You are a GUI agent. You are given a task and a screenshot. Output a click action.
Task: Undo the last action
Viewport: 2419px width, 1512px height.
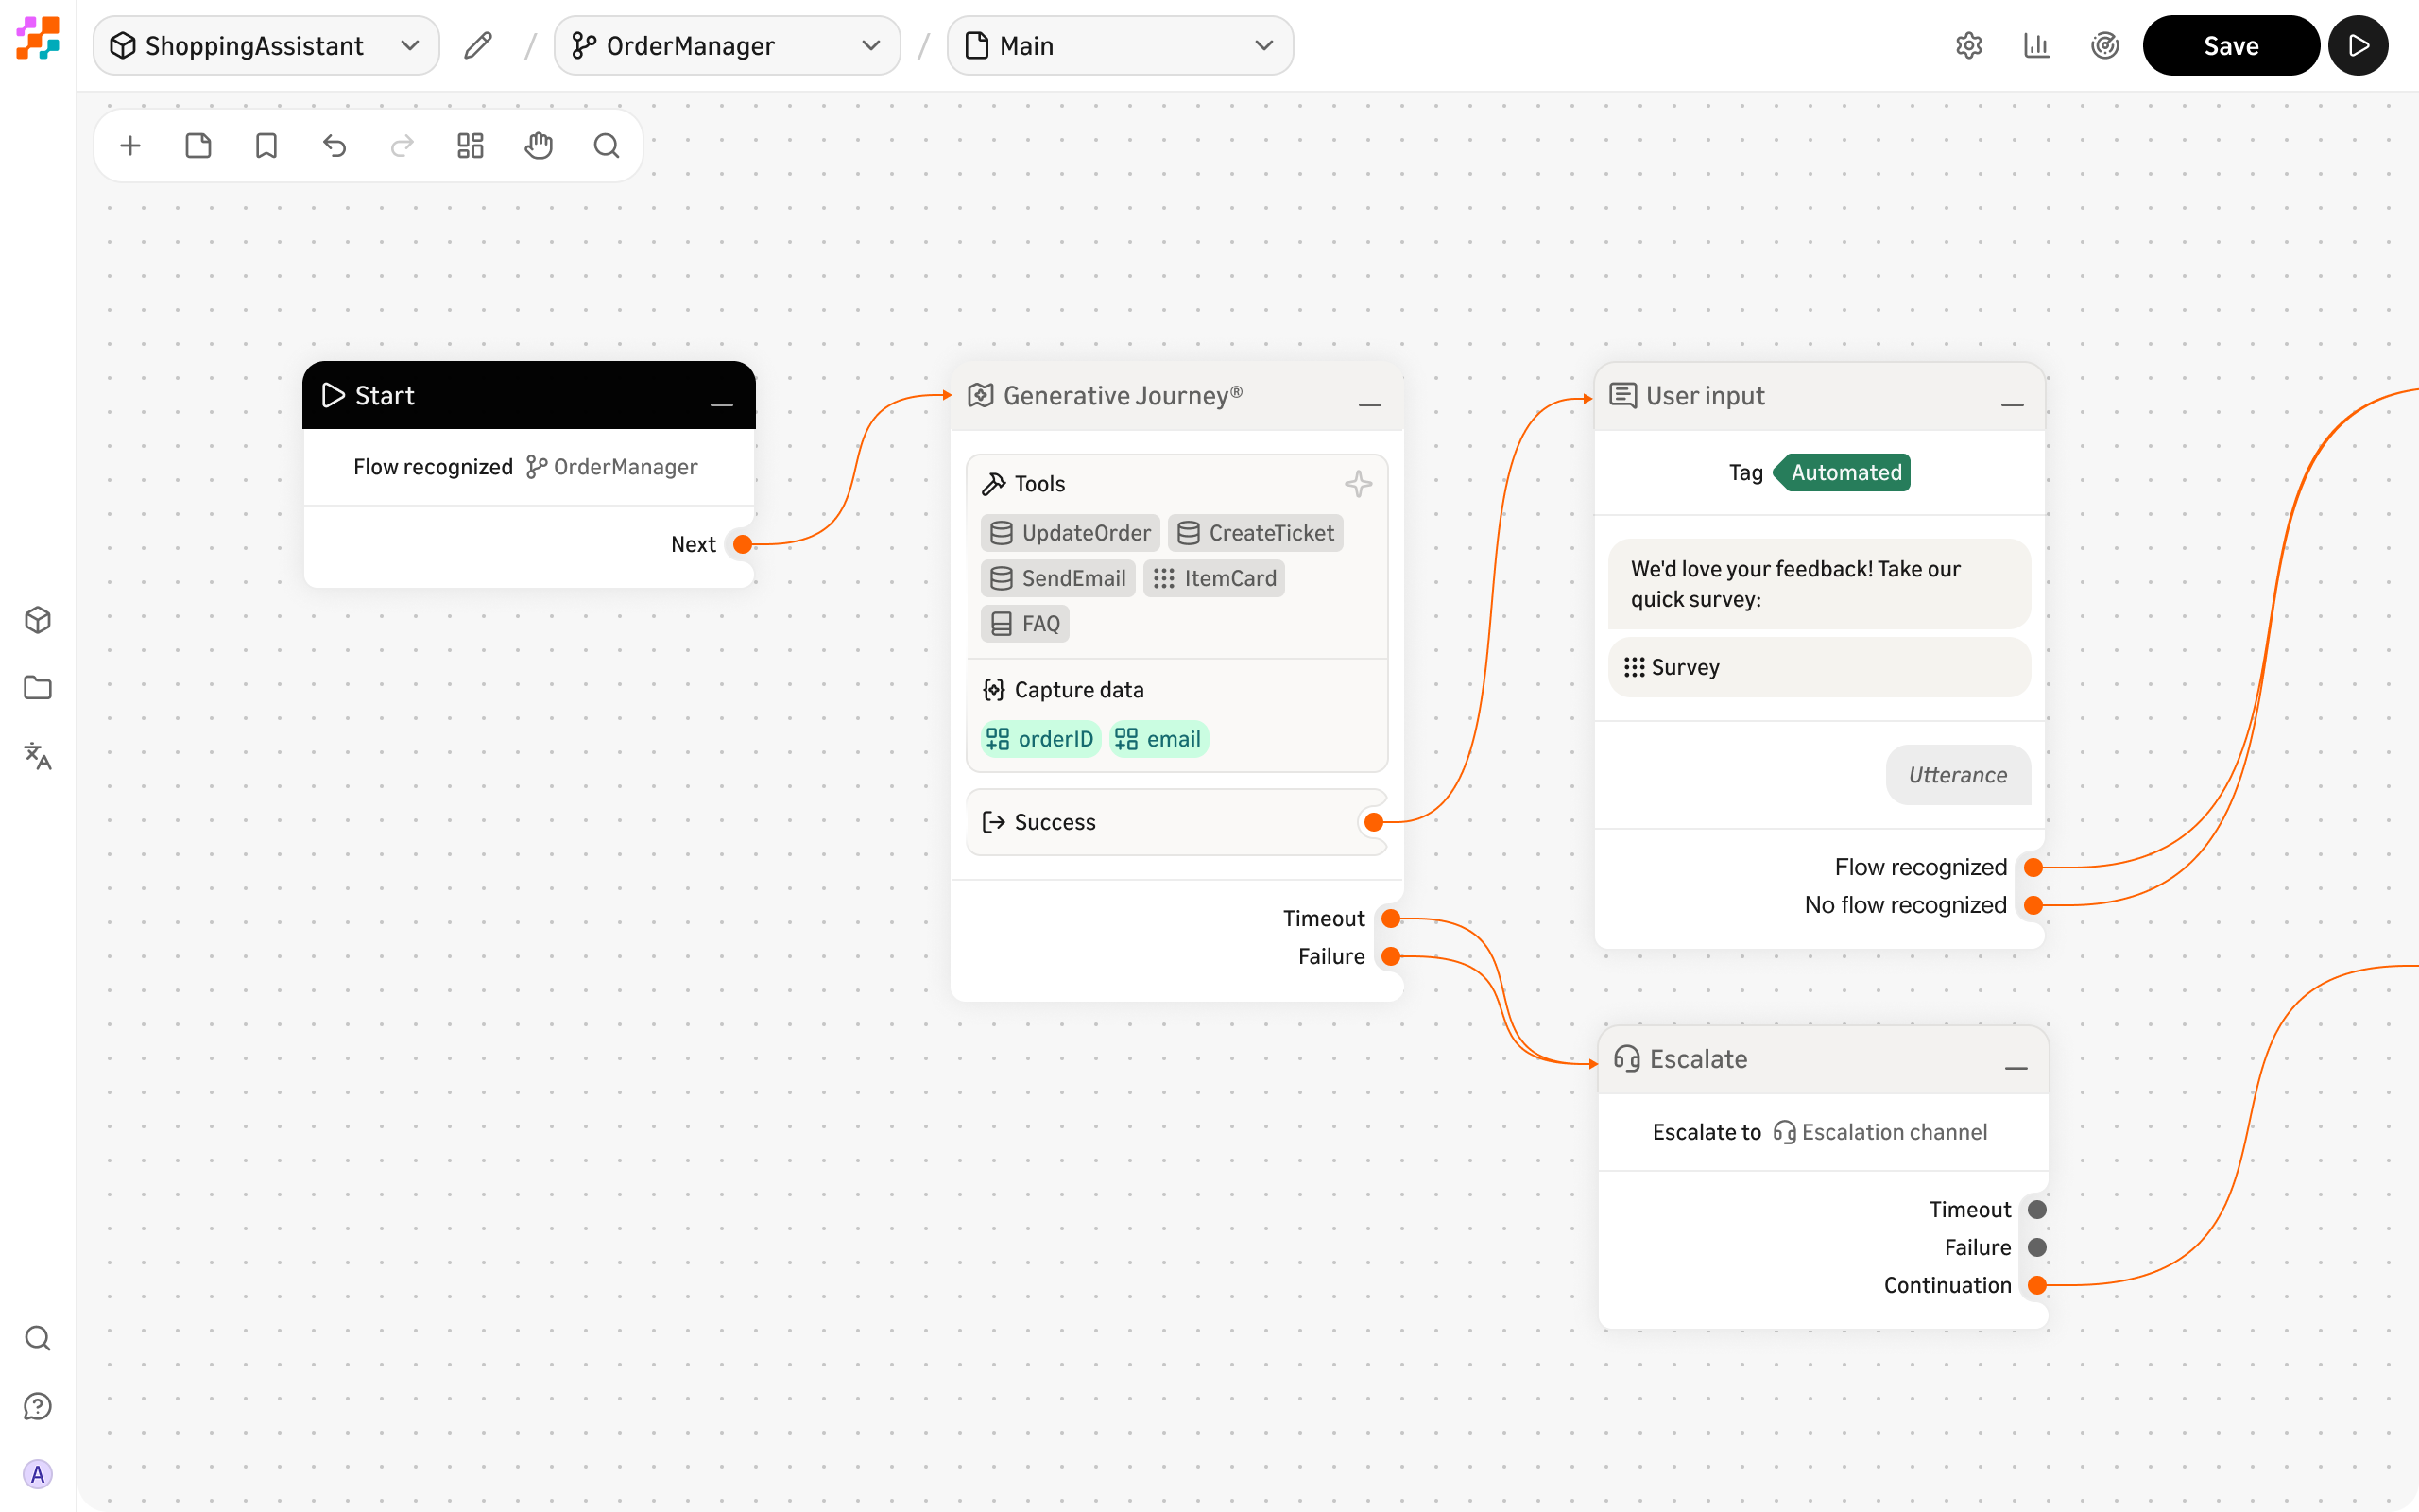pyautogui.click(x=334, y=146)
